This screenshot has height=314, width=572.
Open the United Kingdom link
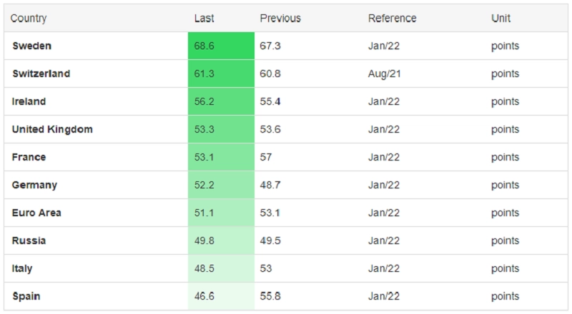[x=52, y=129]
